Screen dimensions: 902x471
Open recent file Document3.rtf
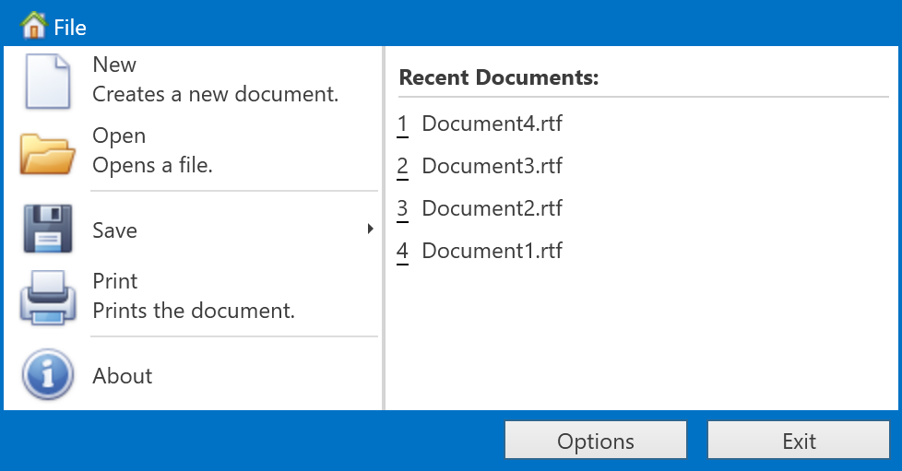[x=492, y=166]
